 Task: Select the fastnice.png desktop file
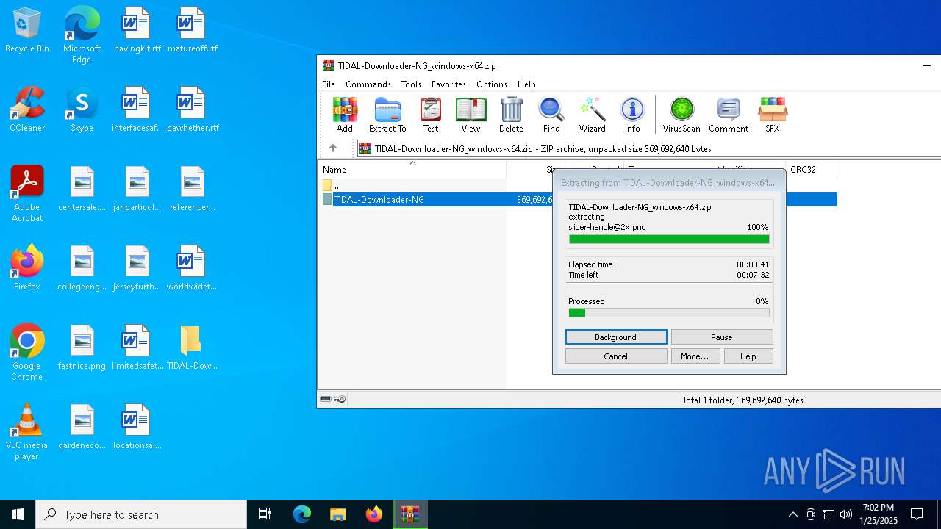click(82, 348)
